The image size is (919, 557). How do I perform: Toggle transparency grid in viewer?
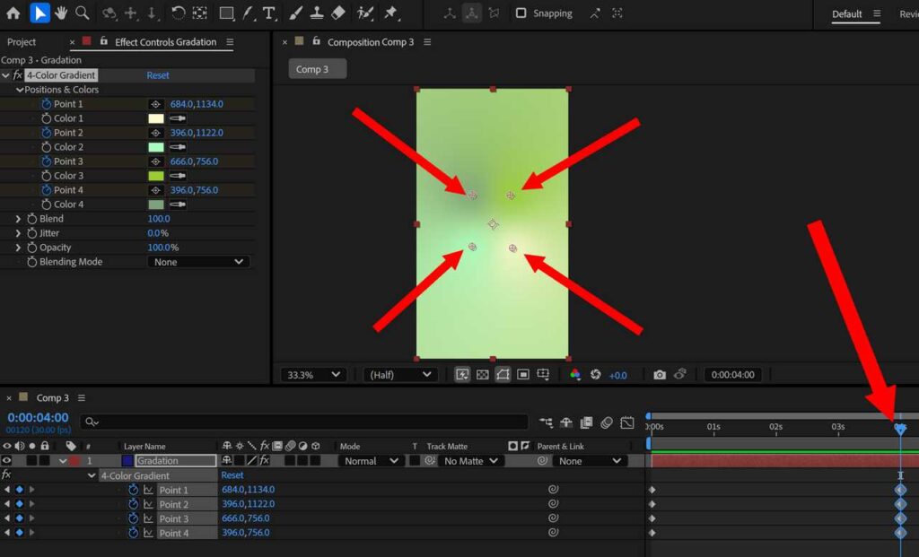[482, 375]
